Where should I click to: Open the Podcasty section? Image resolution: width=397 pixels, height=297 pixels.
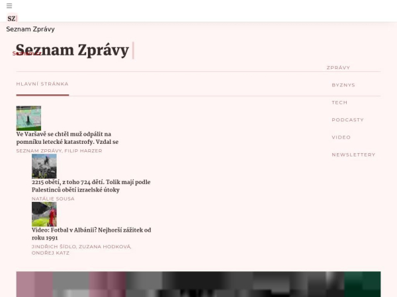tap(347, 119)
